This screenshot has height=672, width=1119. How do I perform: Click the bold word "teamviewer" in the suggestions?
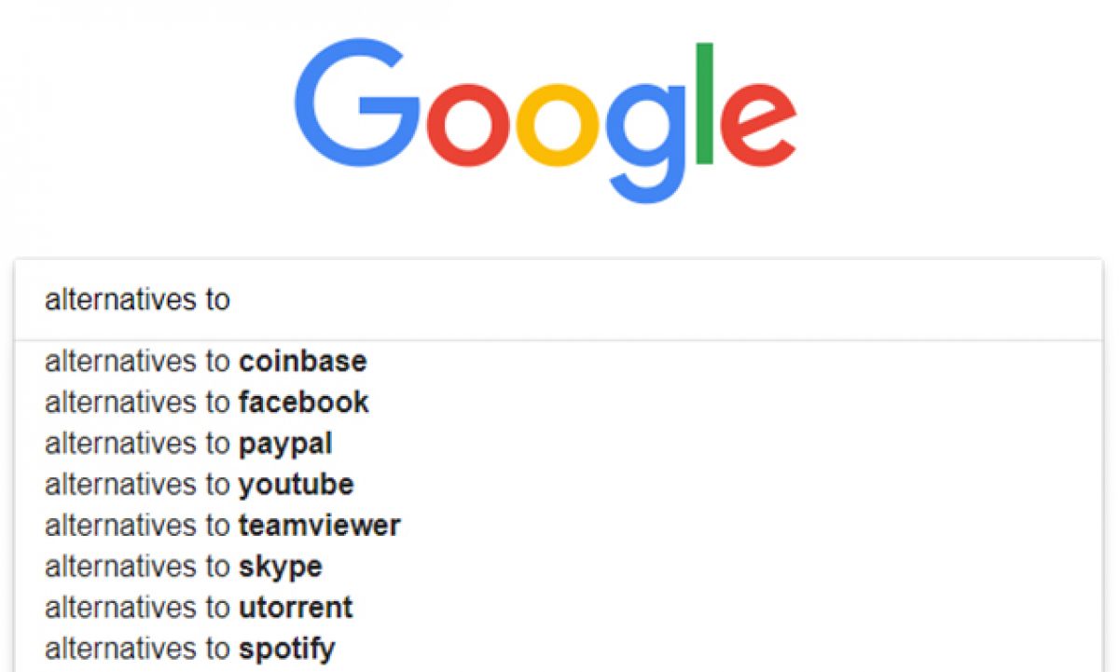319,525
